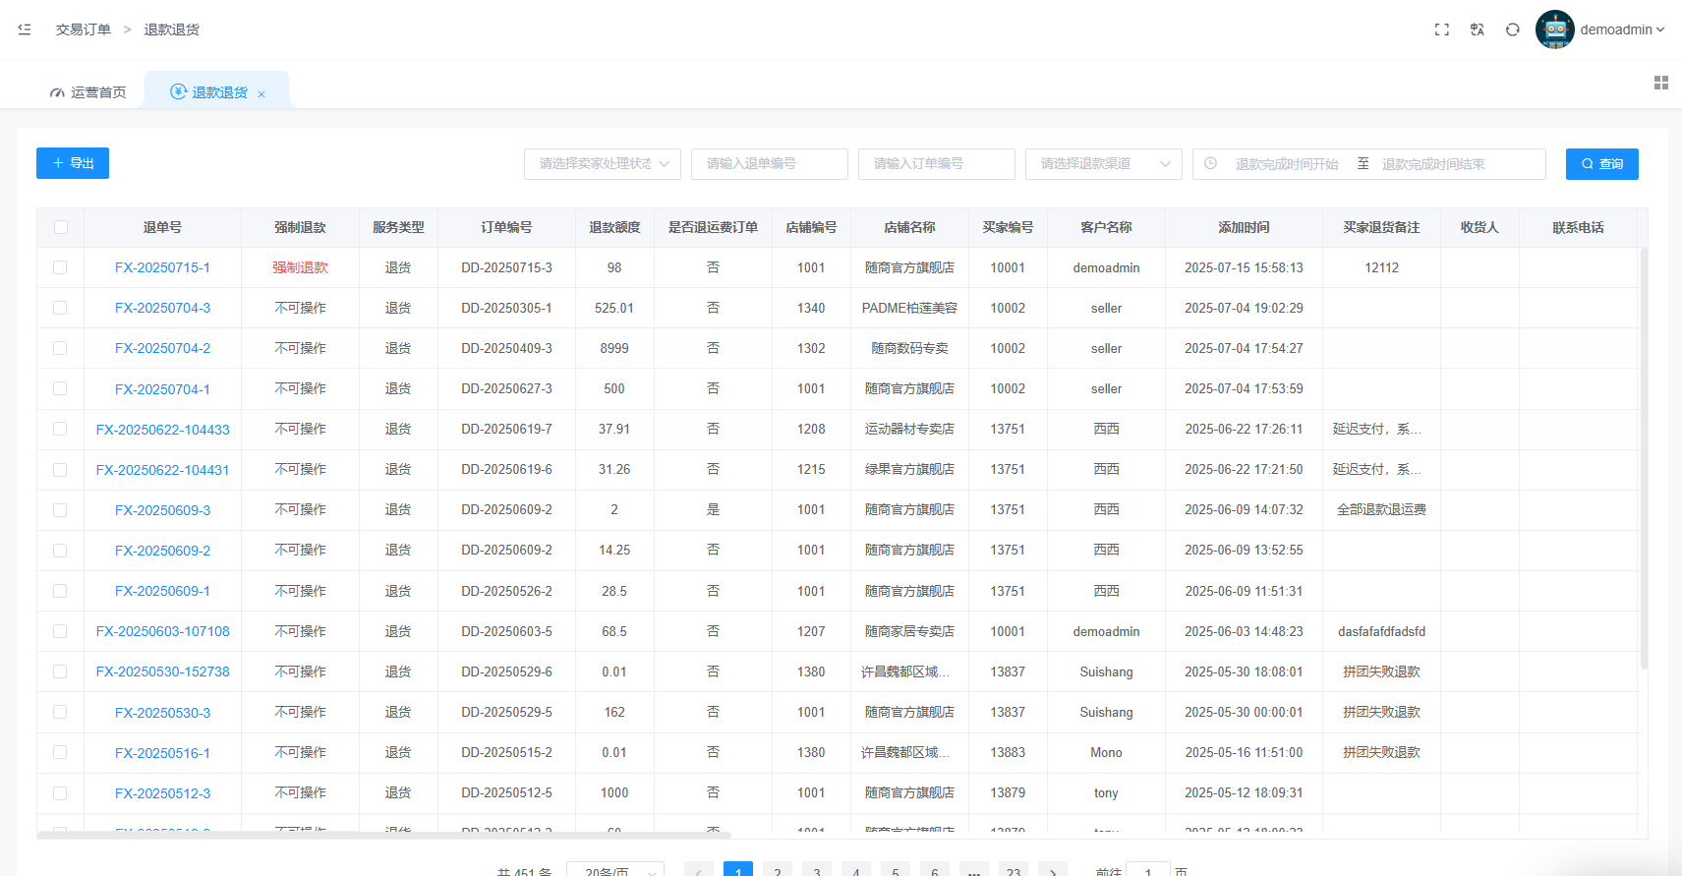Toggle fullscreen mode icon

click(x=1441, y=29)
